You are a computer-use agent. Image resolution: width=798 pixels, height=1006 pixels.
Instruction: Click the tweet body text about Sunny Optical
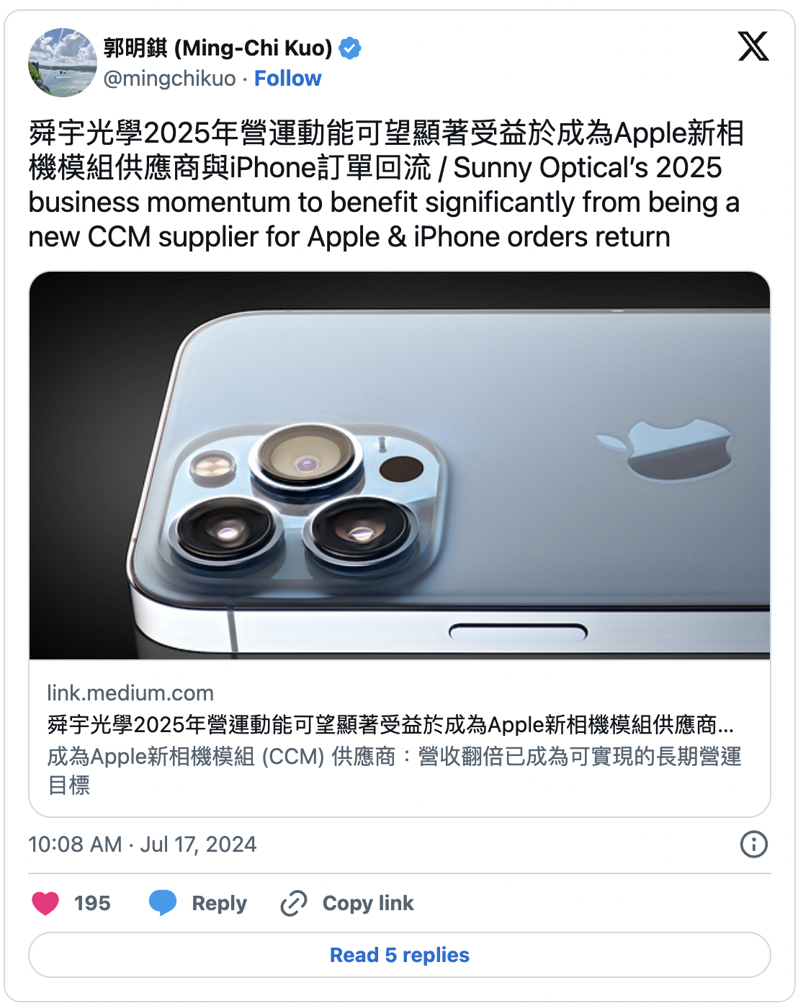coord(386,185)
